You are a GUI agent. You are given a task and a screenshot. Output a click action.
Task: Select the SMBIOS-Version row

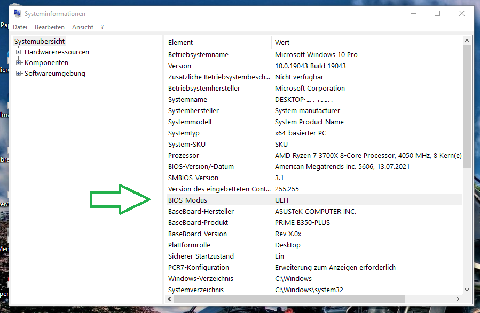click(314, 178)
